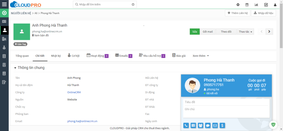Click the Thêm Liên hệ button
Viewport: 283px width, 131px height.
(x=237, y=13)
